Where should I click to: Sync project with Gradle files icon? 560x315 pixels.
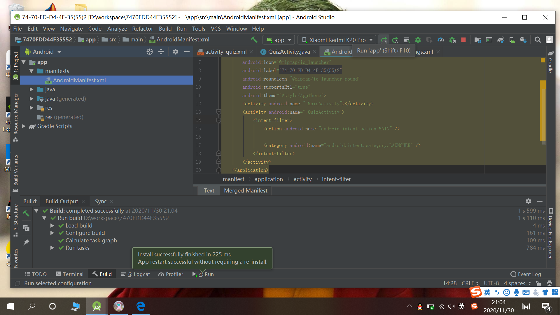tap(501, 40)
